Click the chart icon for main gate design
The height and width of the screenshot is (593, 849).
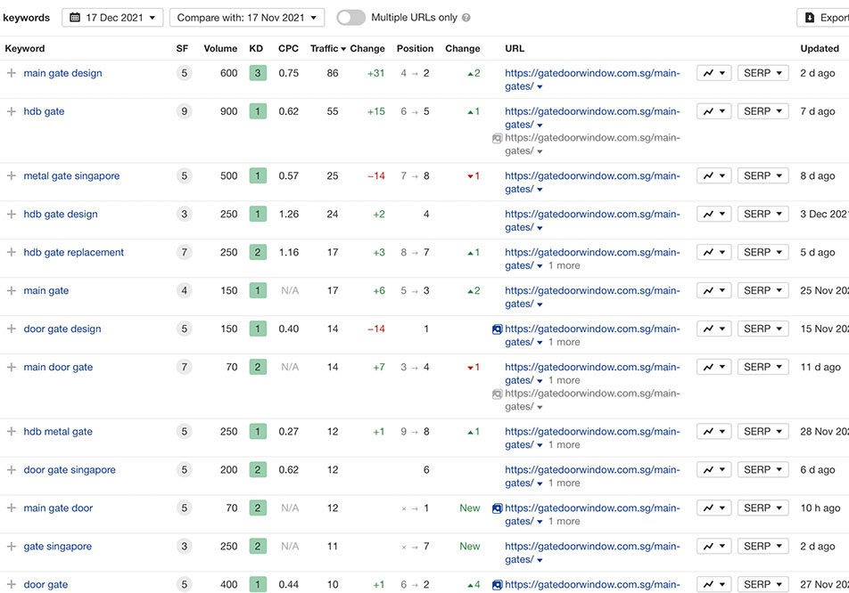(x=713, y=73)
